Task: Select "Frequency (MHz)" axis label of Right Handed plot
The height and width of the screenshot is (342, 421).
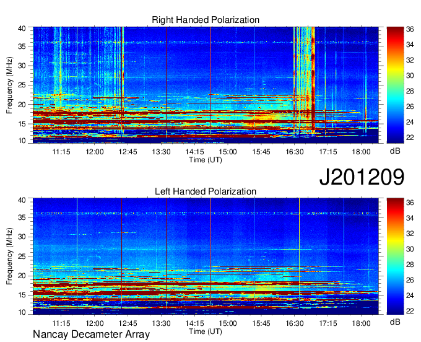Action: tap(9, 85)
